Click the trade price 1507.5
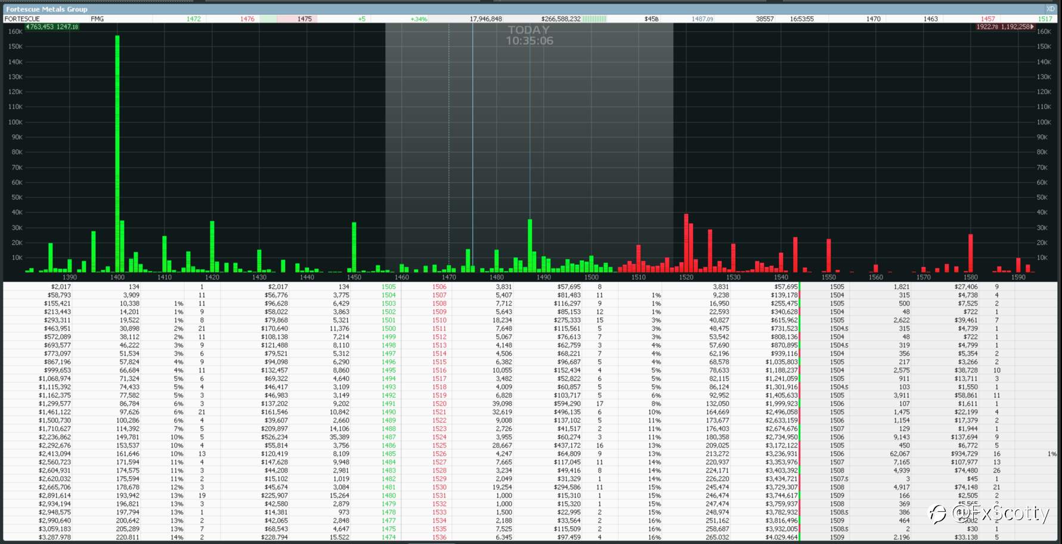 [x=838, y=479]
